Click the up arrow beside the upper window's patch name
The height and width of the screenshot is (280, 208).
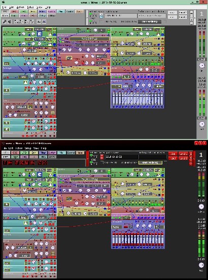click(x=101, y=14)
